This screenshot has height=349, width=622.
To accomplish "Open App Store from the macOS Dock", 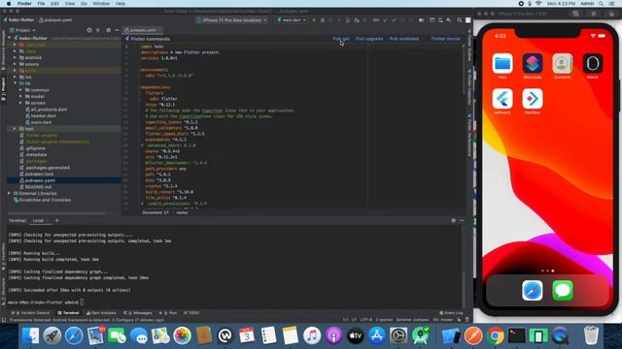I will click(377, 336).
